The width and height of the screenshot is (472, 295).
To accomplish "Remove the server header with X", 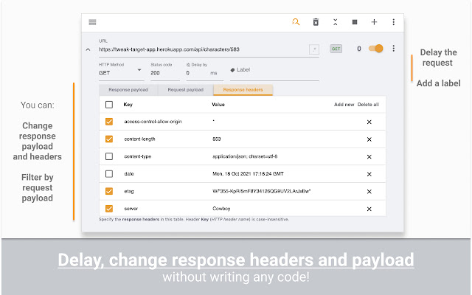I will tap(369, 209).
